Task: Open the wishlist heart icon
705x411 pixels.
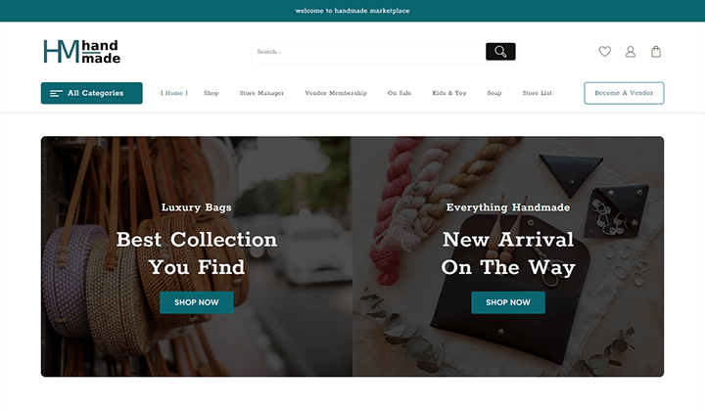Action: click(605, 52)
